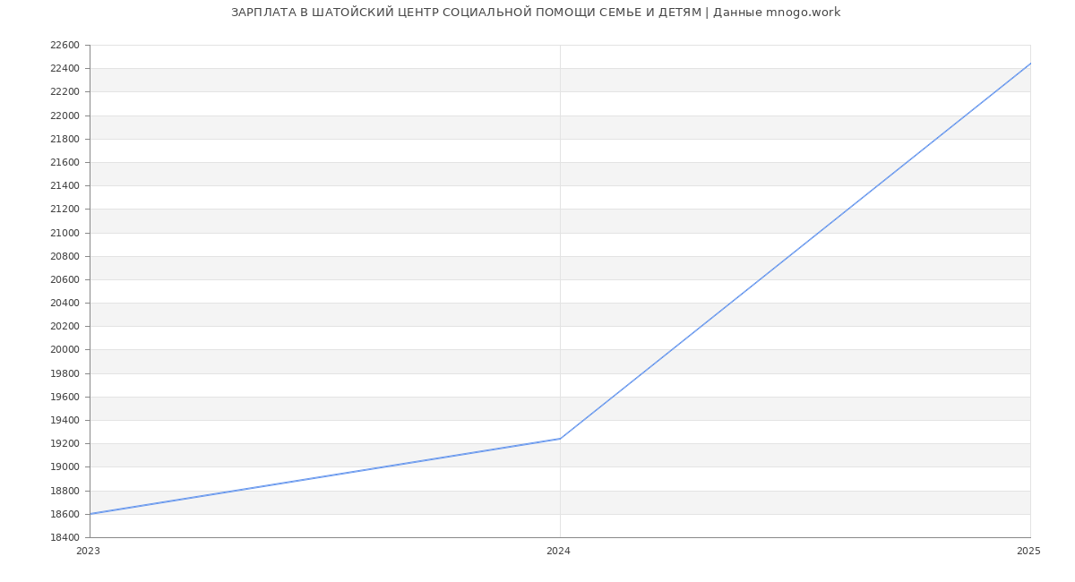Click the chart title text at top

(x=536, y=13)
